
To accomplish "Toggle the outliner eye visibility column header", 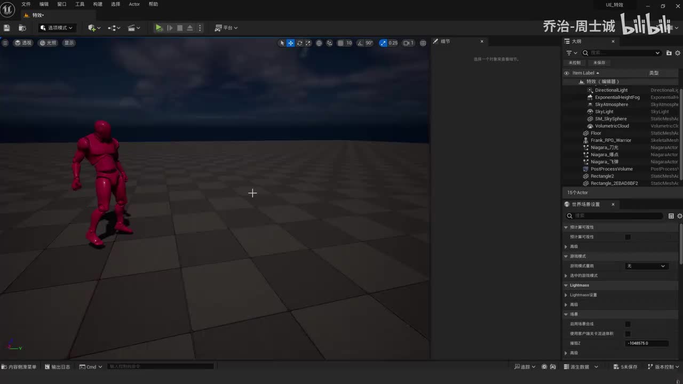I will (567, 73).
